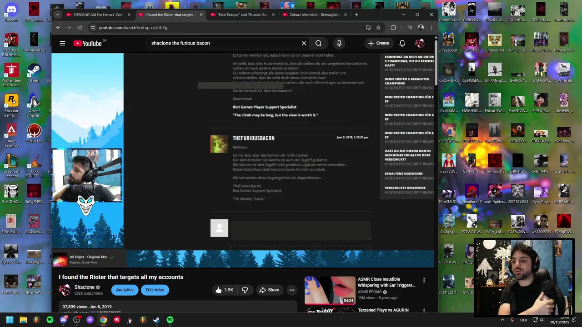This screenshot has height=327, width=582.
Task: Open the search tabs dropdown in Chrome
Action: click(x=57, y=15)
